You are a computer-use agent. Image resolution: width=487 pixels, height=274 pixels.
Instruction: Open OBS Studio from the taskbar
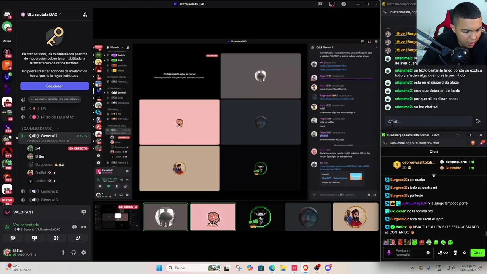(317, 268)
